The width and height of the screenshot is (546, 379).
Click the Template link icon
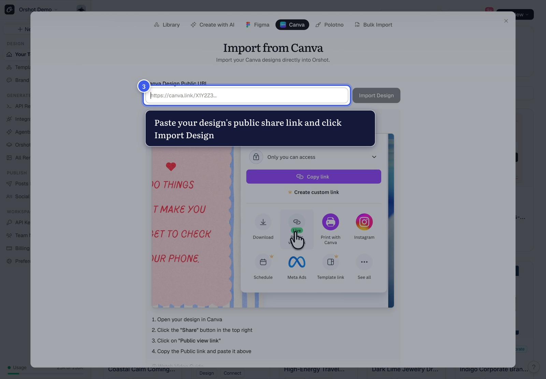click(x=331, y=262)
